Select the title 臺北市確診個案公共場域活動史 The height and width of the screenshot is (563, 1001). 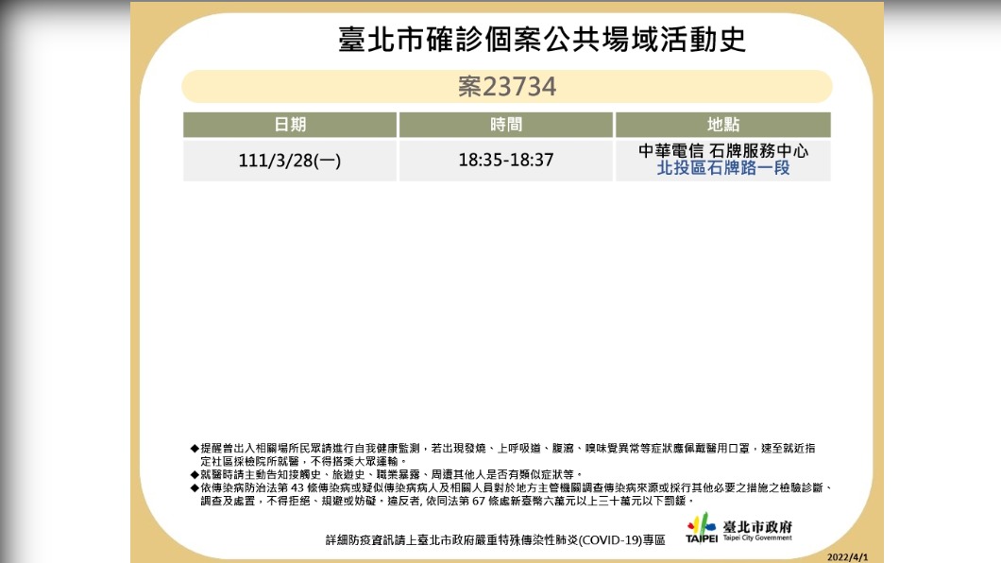coord(542,39)
